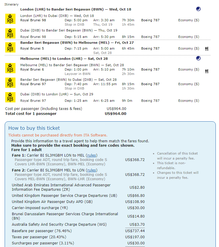219x247 pixels.
Task: Click 'Arr: 6:25 am' arrival time
Action: click(104, 101)
